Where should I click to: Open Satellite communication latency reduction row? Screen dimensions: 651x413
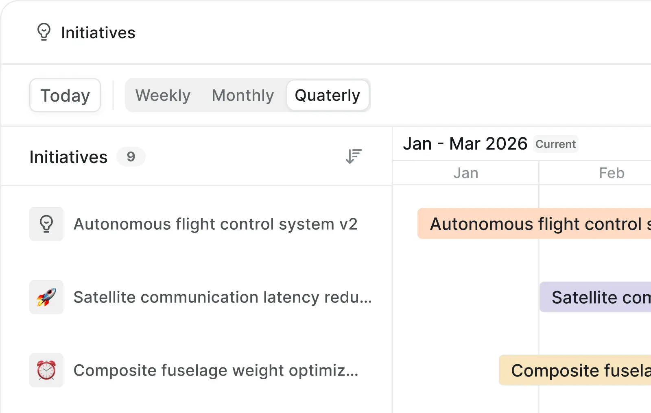click(222, 297)
